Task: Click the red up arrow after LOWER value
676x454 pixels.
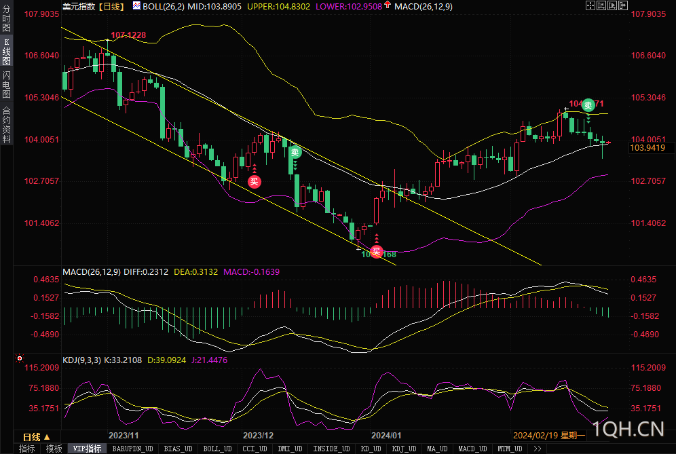Action: tap(387, 5)
